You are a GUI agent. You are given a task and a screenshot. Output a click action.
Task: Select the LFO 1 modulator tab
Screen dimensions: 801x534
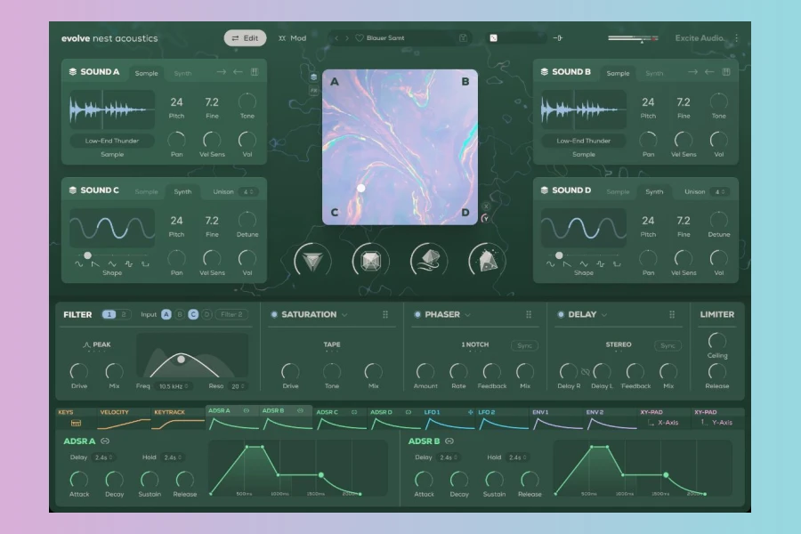tap(449, 418)
